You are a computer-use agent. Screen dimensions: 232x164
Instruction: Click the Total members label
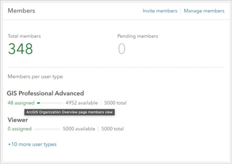tap(24, 36)
